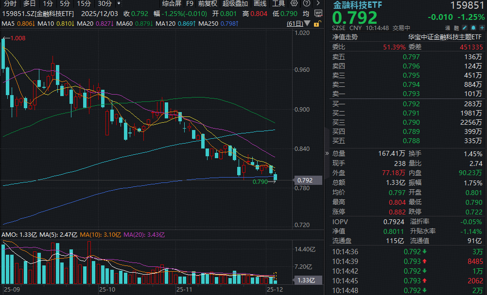Click the 通 badge icon under the price
487x295 pixels.
tap(448, 28)
